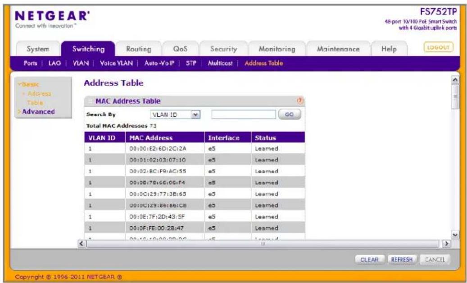Open the VLAN submenu
Viewport: 467px width, 283px height.
coord(81,63)
